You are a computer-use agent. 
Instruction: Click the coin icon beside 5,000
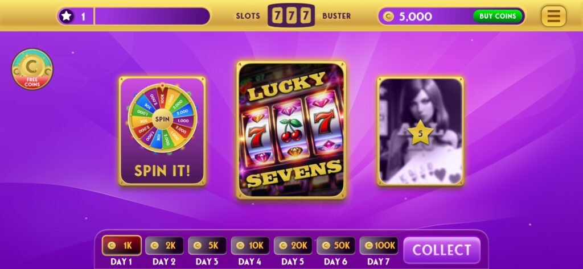pos(388,16)
